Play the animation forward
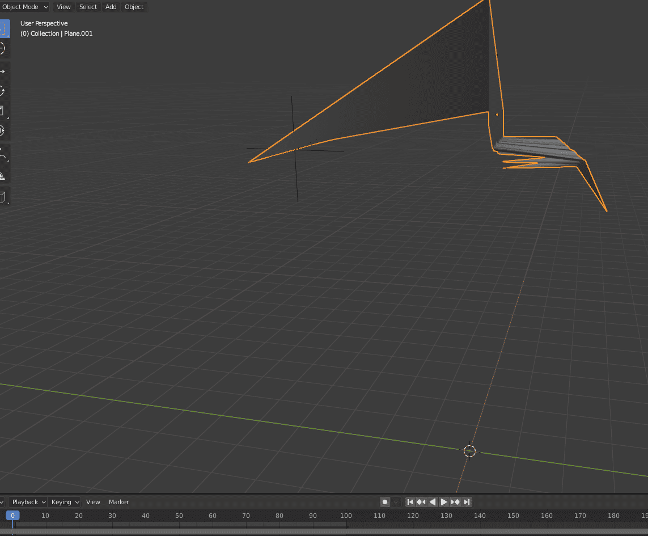The height and width of the screenshot is (536, 648). point(444,502)
